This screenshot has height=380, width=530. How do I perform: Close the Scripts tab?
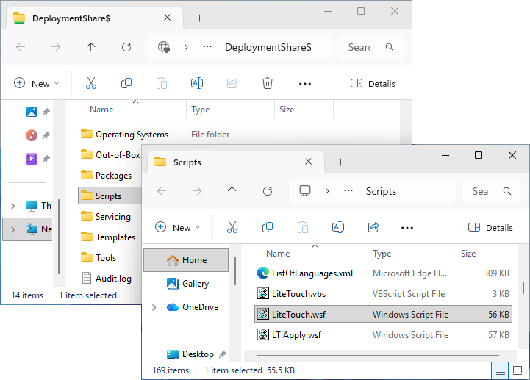pos(308,162)
